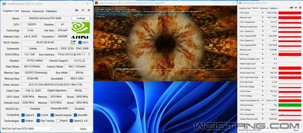This screenshot has height=133, width=303.
Task: Click the Bandwidth 960.0 GB/s value
Action: 77,79
